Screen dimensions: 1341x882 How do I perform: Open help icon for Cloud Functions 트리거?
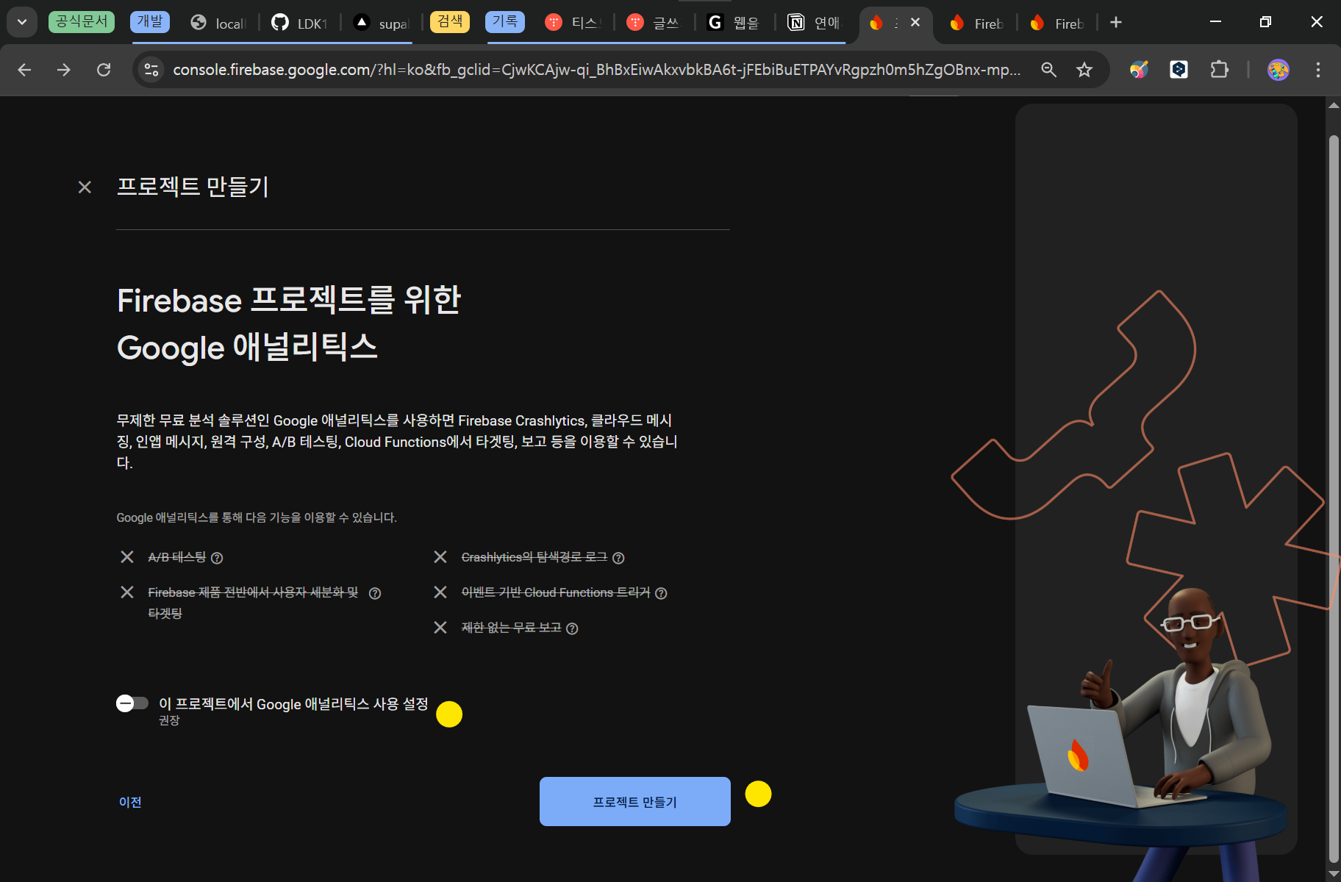(x=661, y=593)
